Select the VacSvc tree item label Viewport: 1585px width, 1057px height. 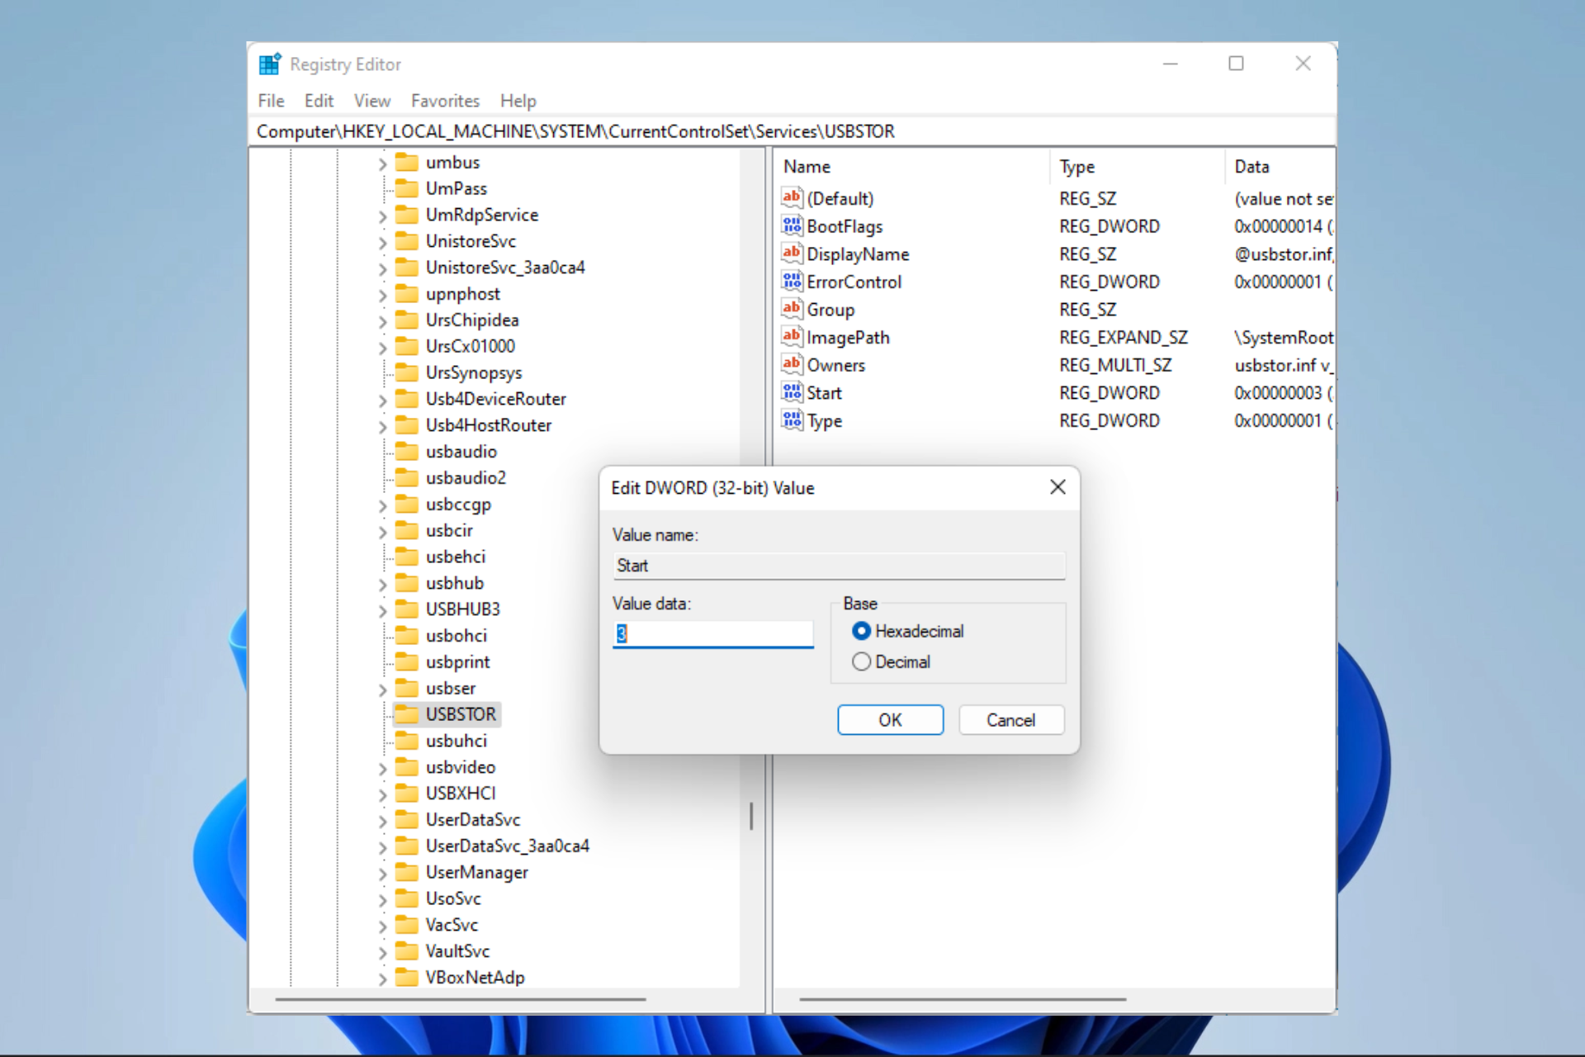coord(452,925)
